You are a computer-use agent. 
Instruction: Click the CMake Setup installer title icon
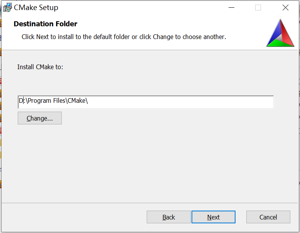pos(7,8)
